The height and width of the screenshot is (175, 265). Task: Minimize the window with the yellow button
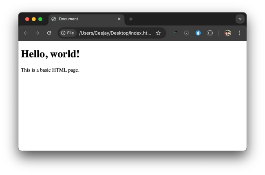(34, 19)
